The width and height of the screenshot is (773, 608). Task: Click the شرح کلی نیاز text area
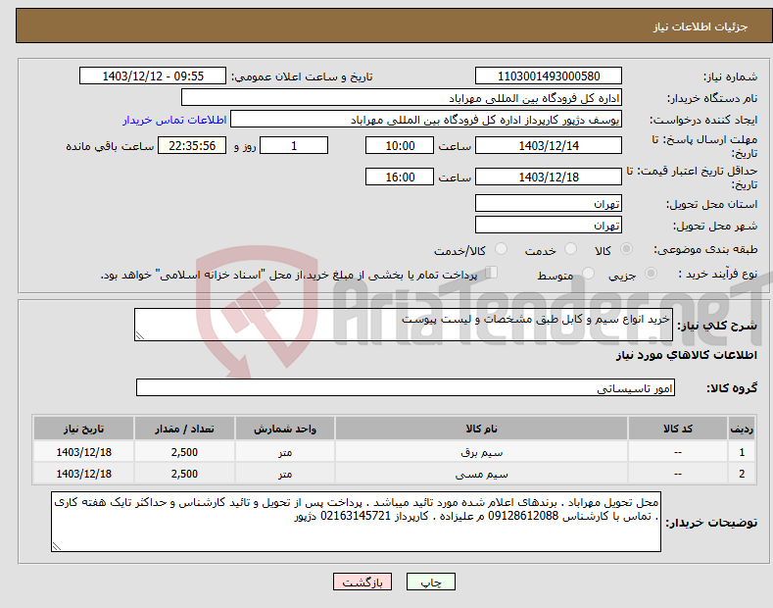404,325
